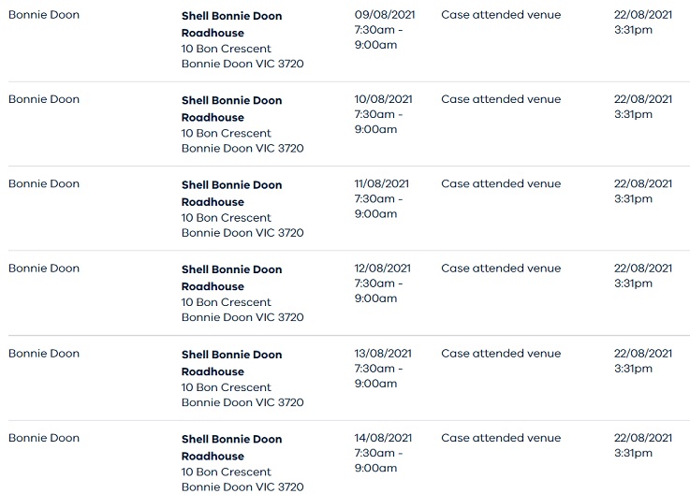Select "Case attended venue" note for 09/08/2021
Viewport: 690px width, 494px height.
pyautogui.click(x=501, y=15)
